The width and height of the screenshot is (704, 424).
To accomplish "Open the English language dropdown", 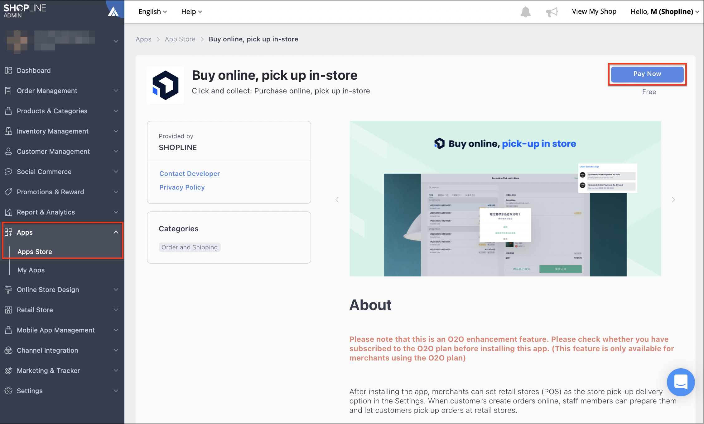I will 153,12.
